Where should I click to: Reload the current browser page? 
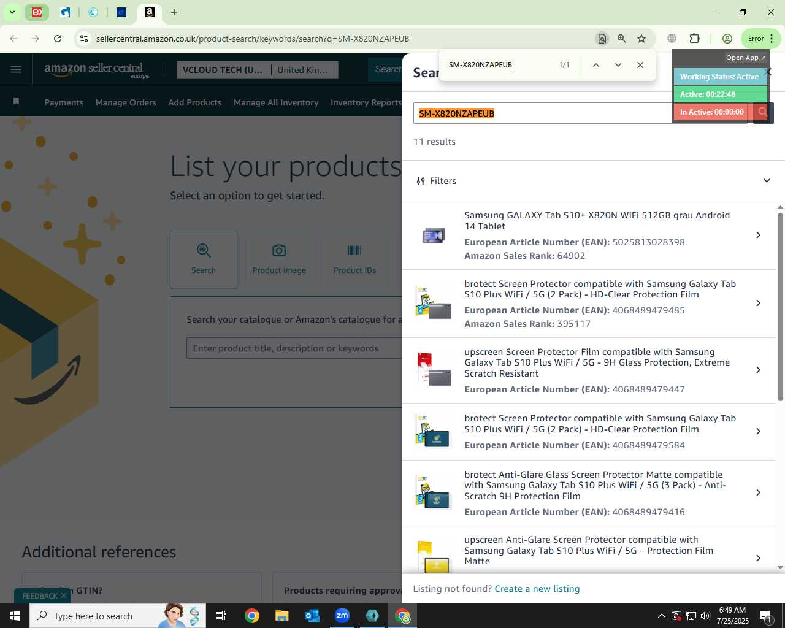pos(58,39)
